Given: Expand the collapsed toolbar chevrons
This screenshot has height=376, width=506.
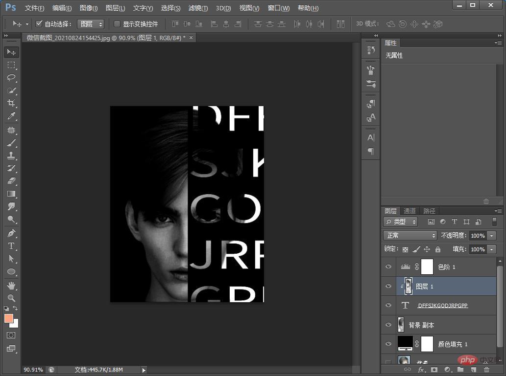Looking at the screenshot, I should click(6, 35).
